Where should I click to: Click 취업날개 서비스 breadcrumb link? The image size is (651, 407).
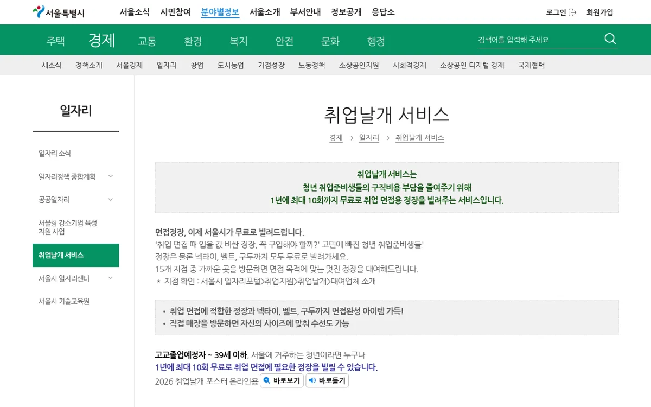point(420,138)
